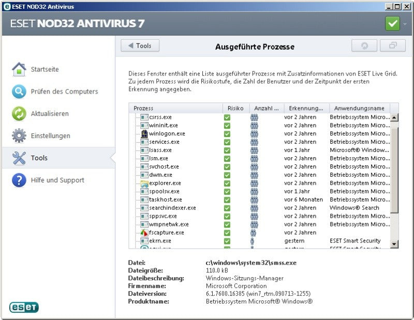This screenshot has height=320, width=414.
Task: Select the wininit.exe process row
Action: (x=260, y=126)
